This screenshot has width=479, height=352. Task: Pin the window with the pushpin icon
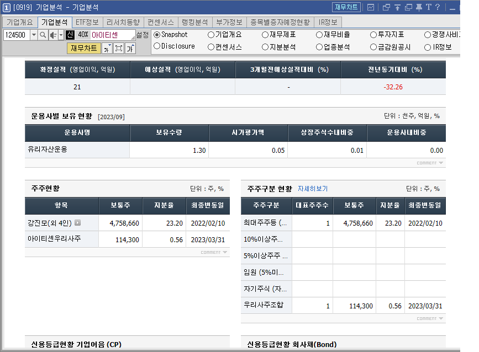(419, 7)
